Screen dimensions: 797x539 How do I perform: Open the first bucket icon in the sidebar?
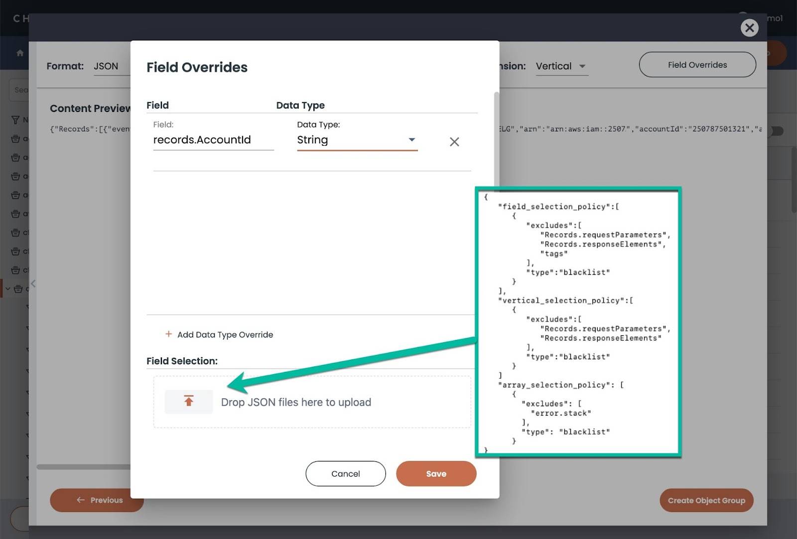click(x=15, y=138)
